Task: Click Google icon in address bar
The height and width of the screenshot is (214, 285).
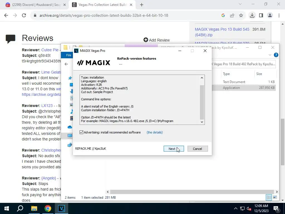Action: [x=223, y=16]
